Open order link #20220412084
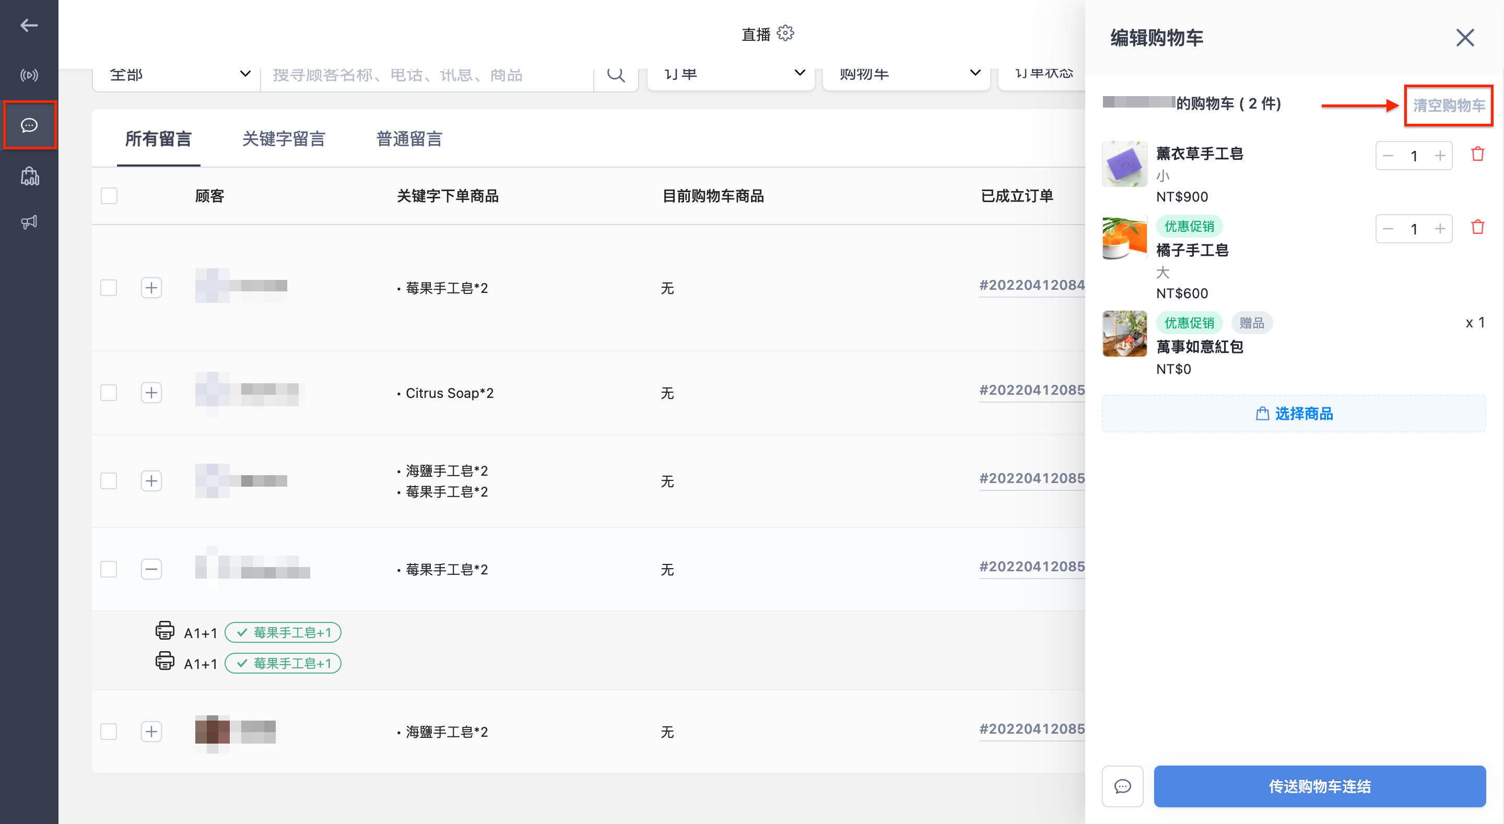 1032,286
